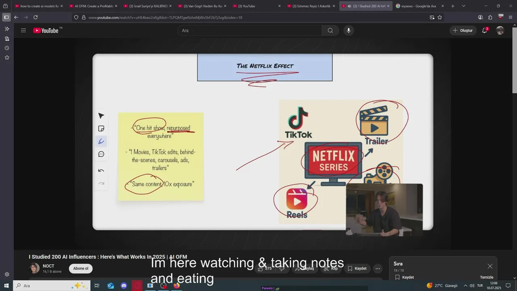Open a new browser tab
517x291 pixels.
(453, 6)
